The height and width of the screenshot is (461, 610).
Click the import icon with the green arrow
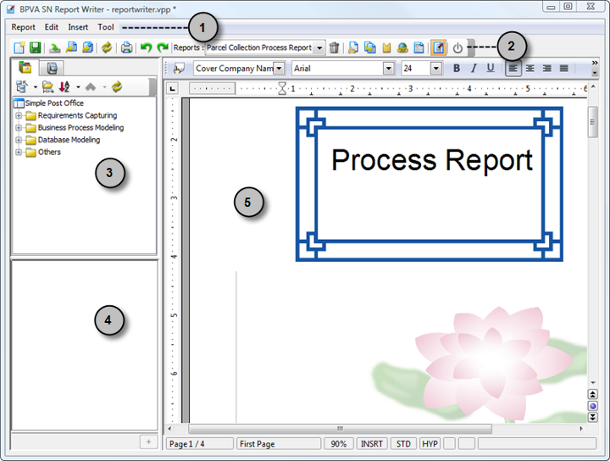(55, 47)
